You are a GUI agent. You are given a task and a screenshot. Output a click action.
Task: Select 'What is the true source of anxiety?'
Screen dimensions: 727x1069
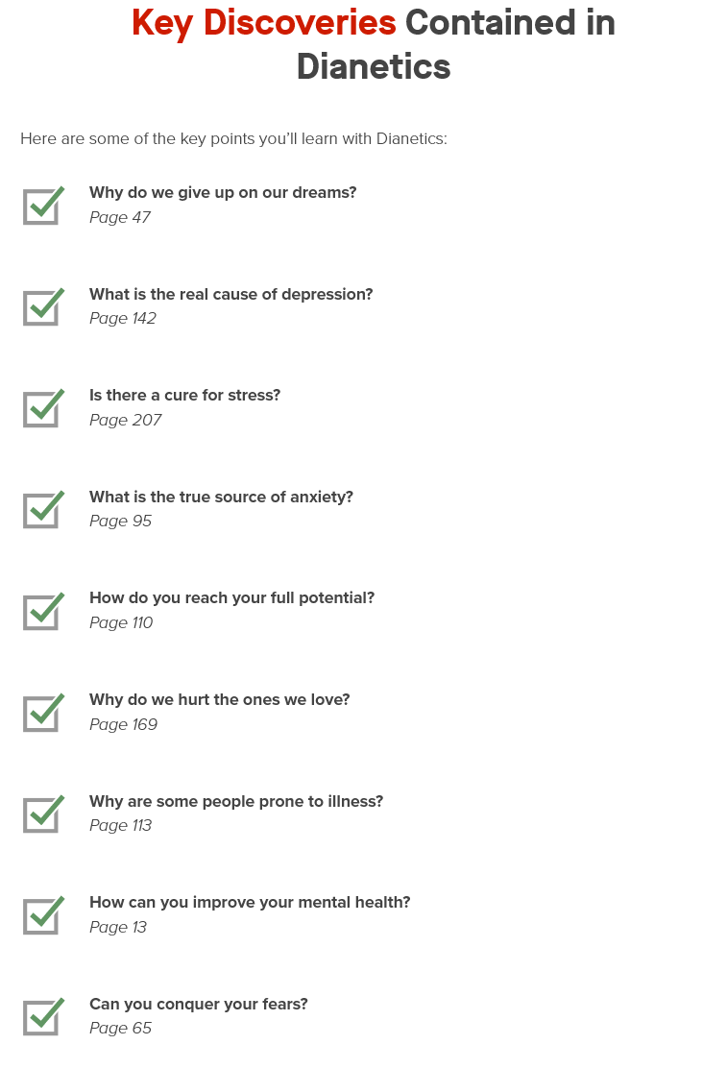point(221,498)
